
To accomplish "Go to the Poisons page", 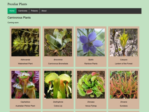I will [x=34, y=11].
